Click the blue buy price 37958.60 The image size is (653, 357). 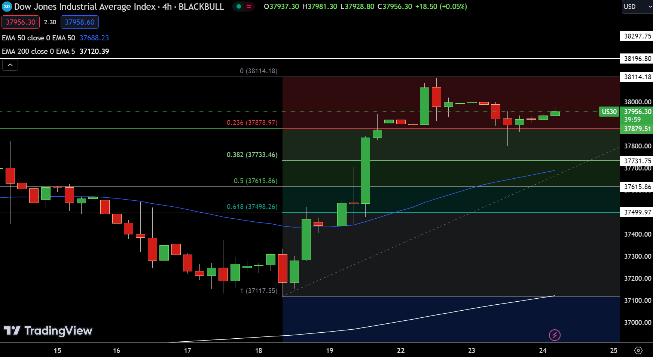click(80, 22)
